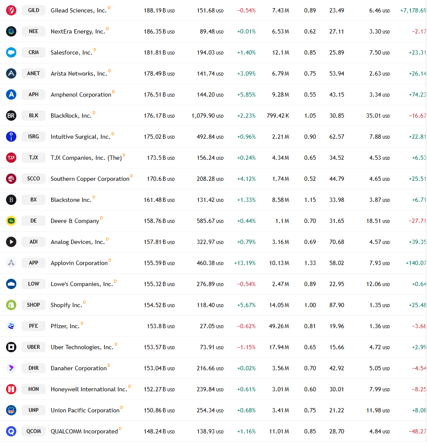
Task: Click Gilead market cap 188.19 B USD
Action: click(x=159, y=11)
